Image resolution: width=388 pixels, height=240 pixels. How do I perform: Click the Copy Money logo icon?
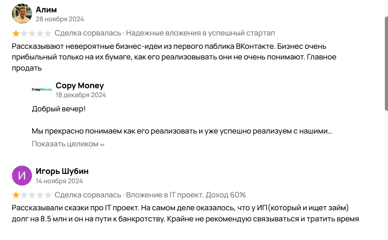42,89
